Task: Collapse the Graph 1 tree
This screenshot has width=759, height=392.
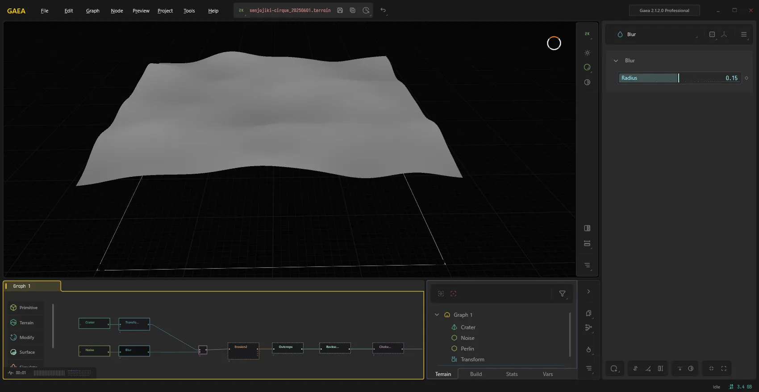Action: [x=437, y=315]
